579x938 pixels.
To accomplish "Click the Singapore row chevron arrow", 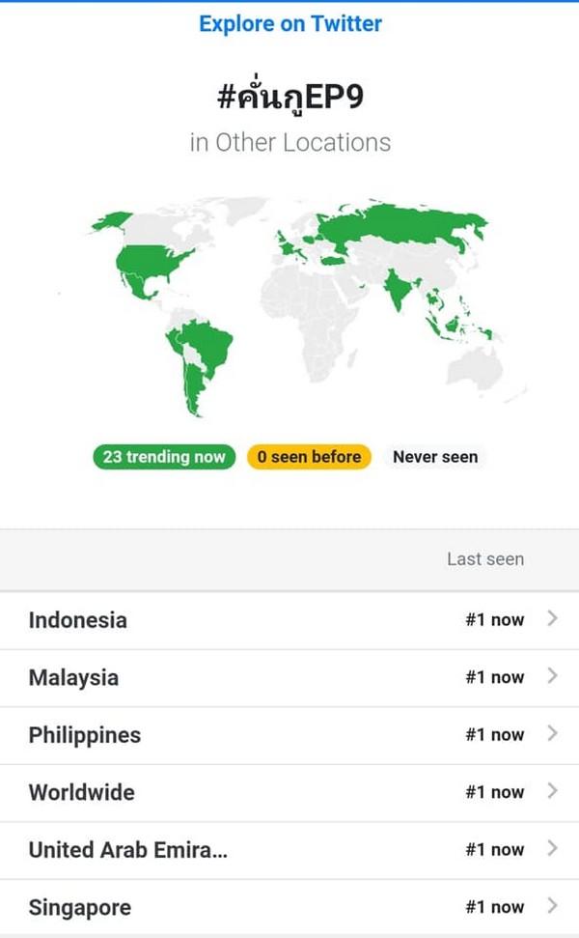I will [x=552, y=906].
